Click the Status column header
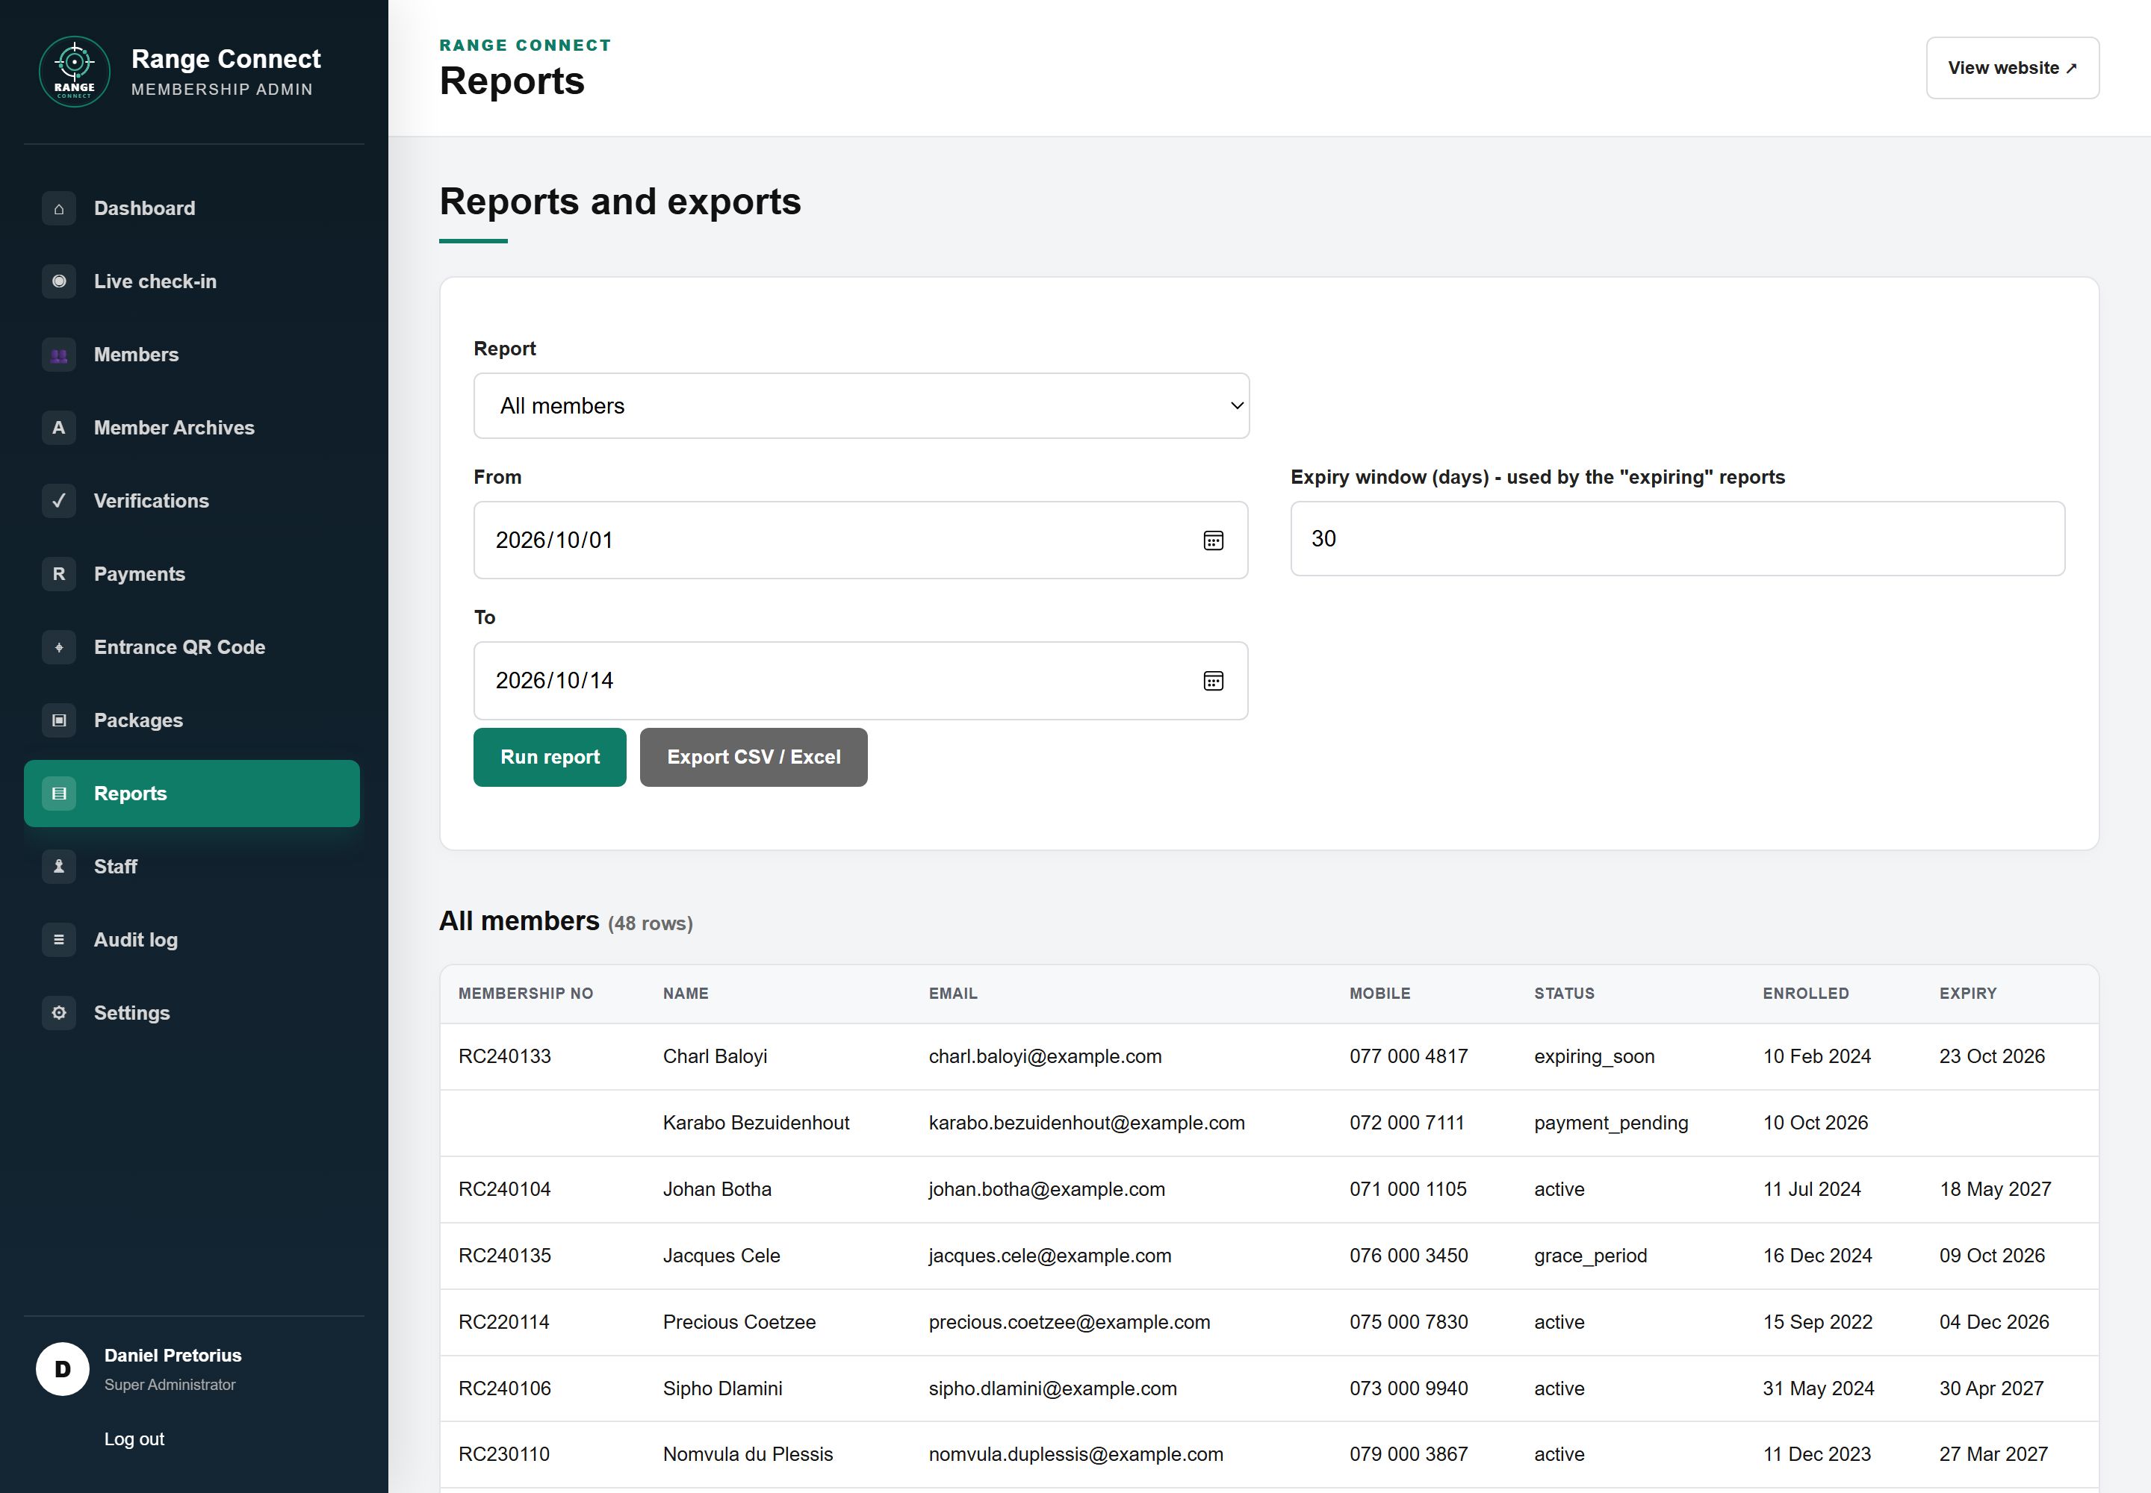Screen dimensions: 2151x1493 point(1564,994)
